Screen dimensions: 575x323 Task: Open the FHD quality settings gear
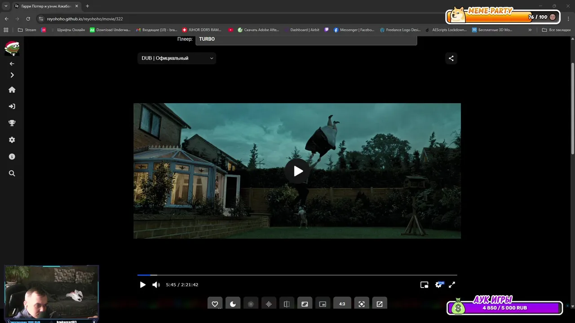pyautogui.click(x=439, y=285)
